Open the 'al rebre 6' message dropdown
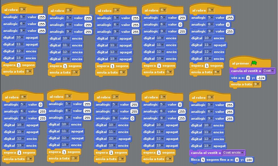 click(163, 10)
